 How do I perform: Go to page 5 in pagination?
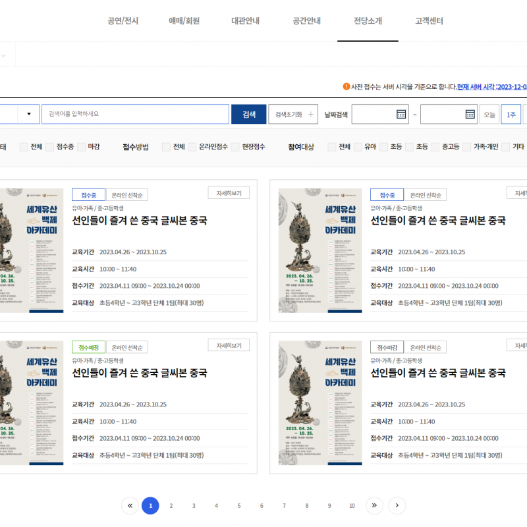(x=239, y=505)
